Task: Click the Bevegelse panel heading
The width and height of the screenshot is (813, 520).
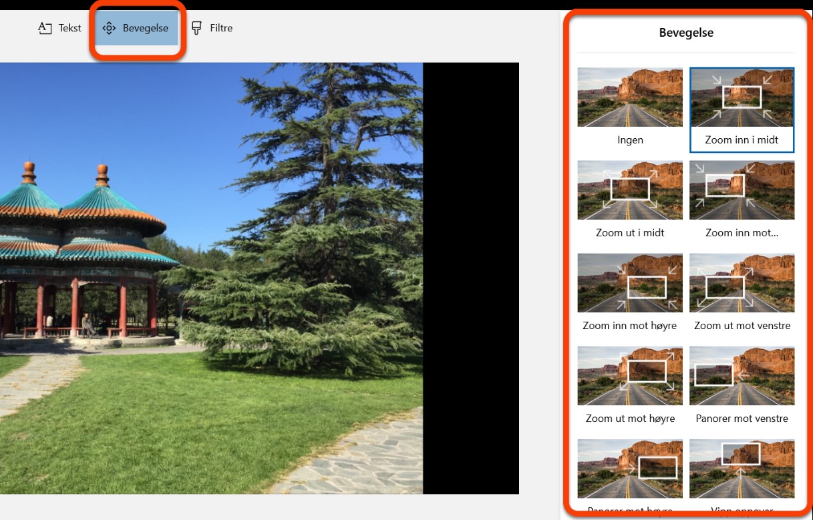Action: pos(686,32)
